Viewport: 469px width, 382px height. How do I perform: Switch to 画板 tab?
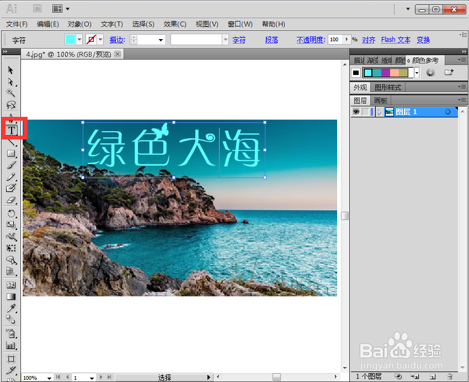[381, 101]
